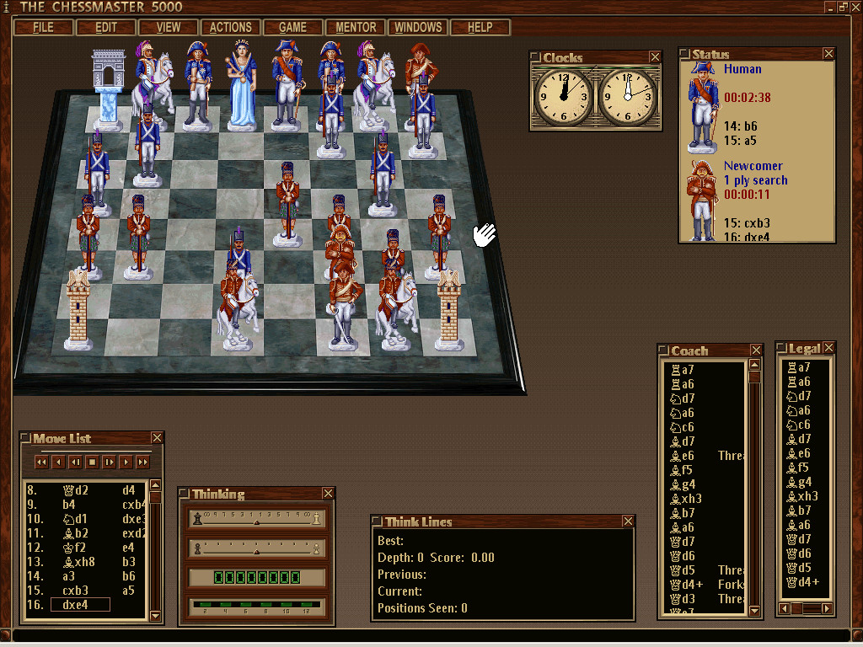
Task: Select move 8 queen d2 in Move List
Action: 75,490
